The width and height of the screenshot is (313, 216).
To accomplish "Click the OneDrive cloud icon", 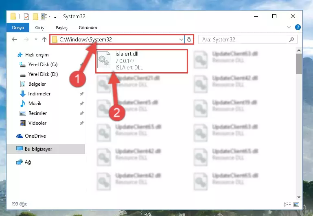I will [20, 136].
